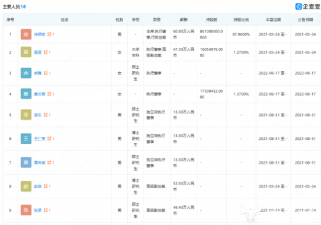Click the orange related-companies icon in row 9
The image size is (321, 225).
tap(46, 210)
